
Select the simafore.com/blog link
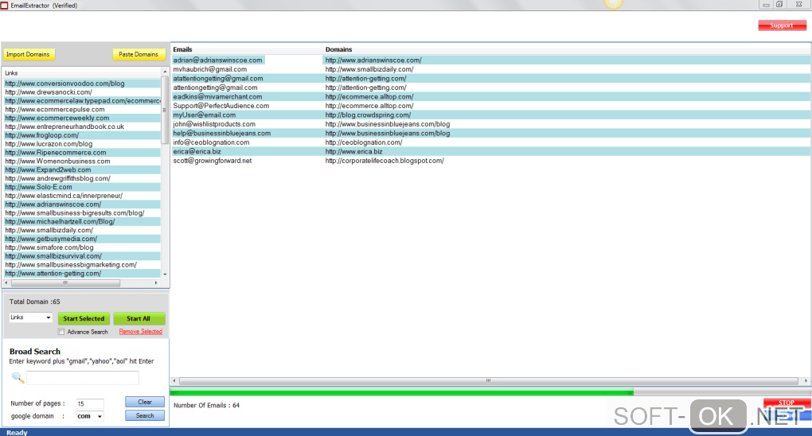[x=82, y=247]
